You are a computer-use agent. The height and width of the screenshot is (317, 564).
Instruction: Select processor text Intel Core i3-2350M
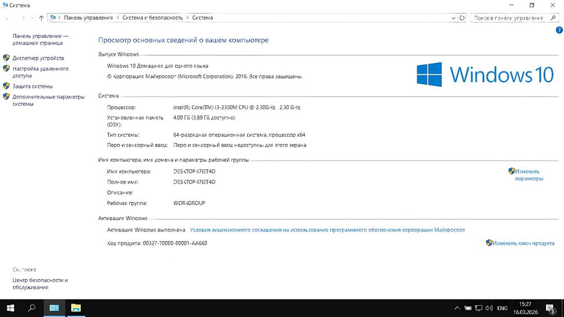(x=237, y=108)
